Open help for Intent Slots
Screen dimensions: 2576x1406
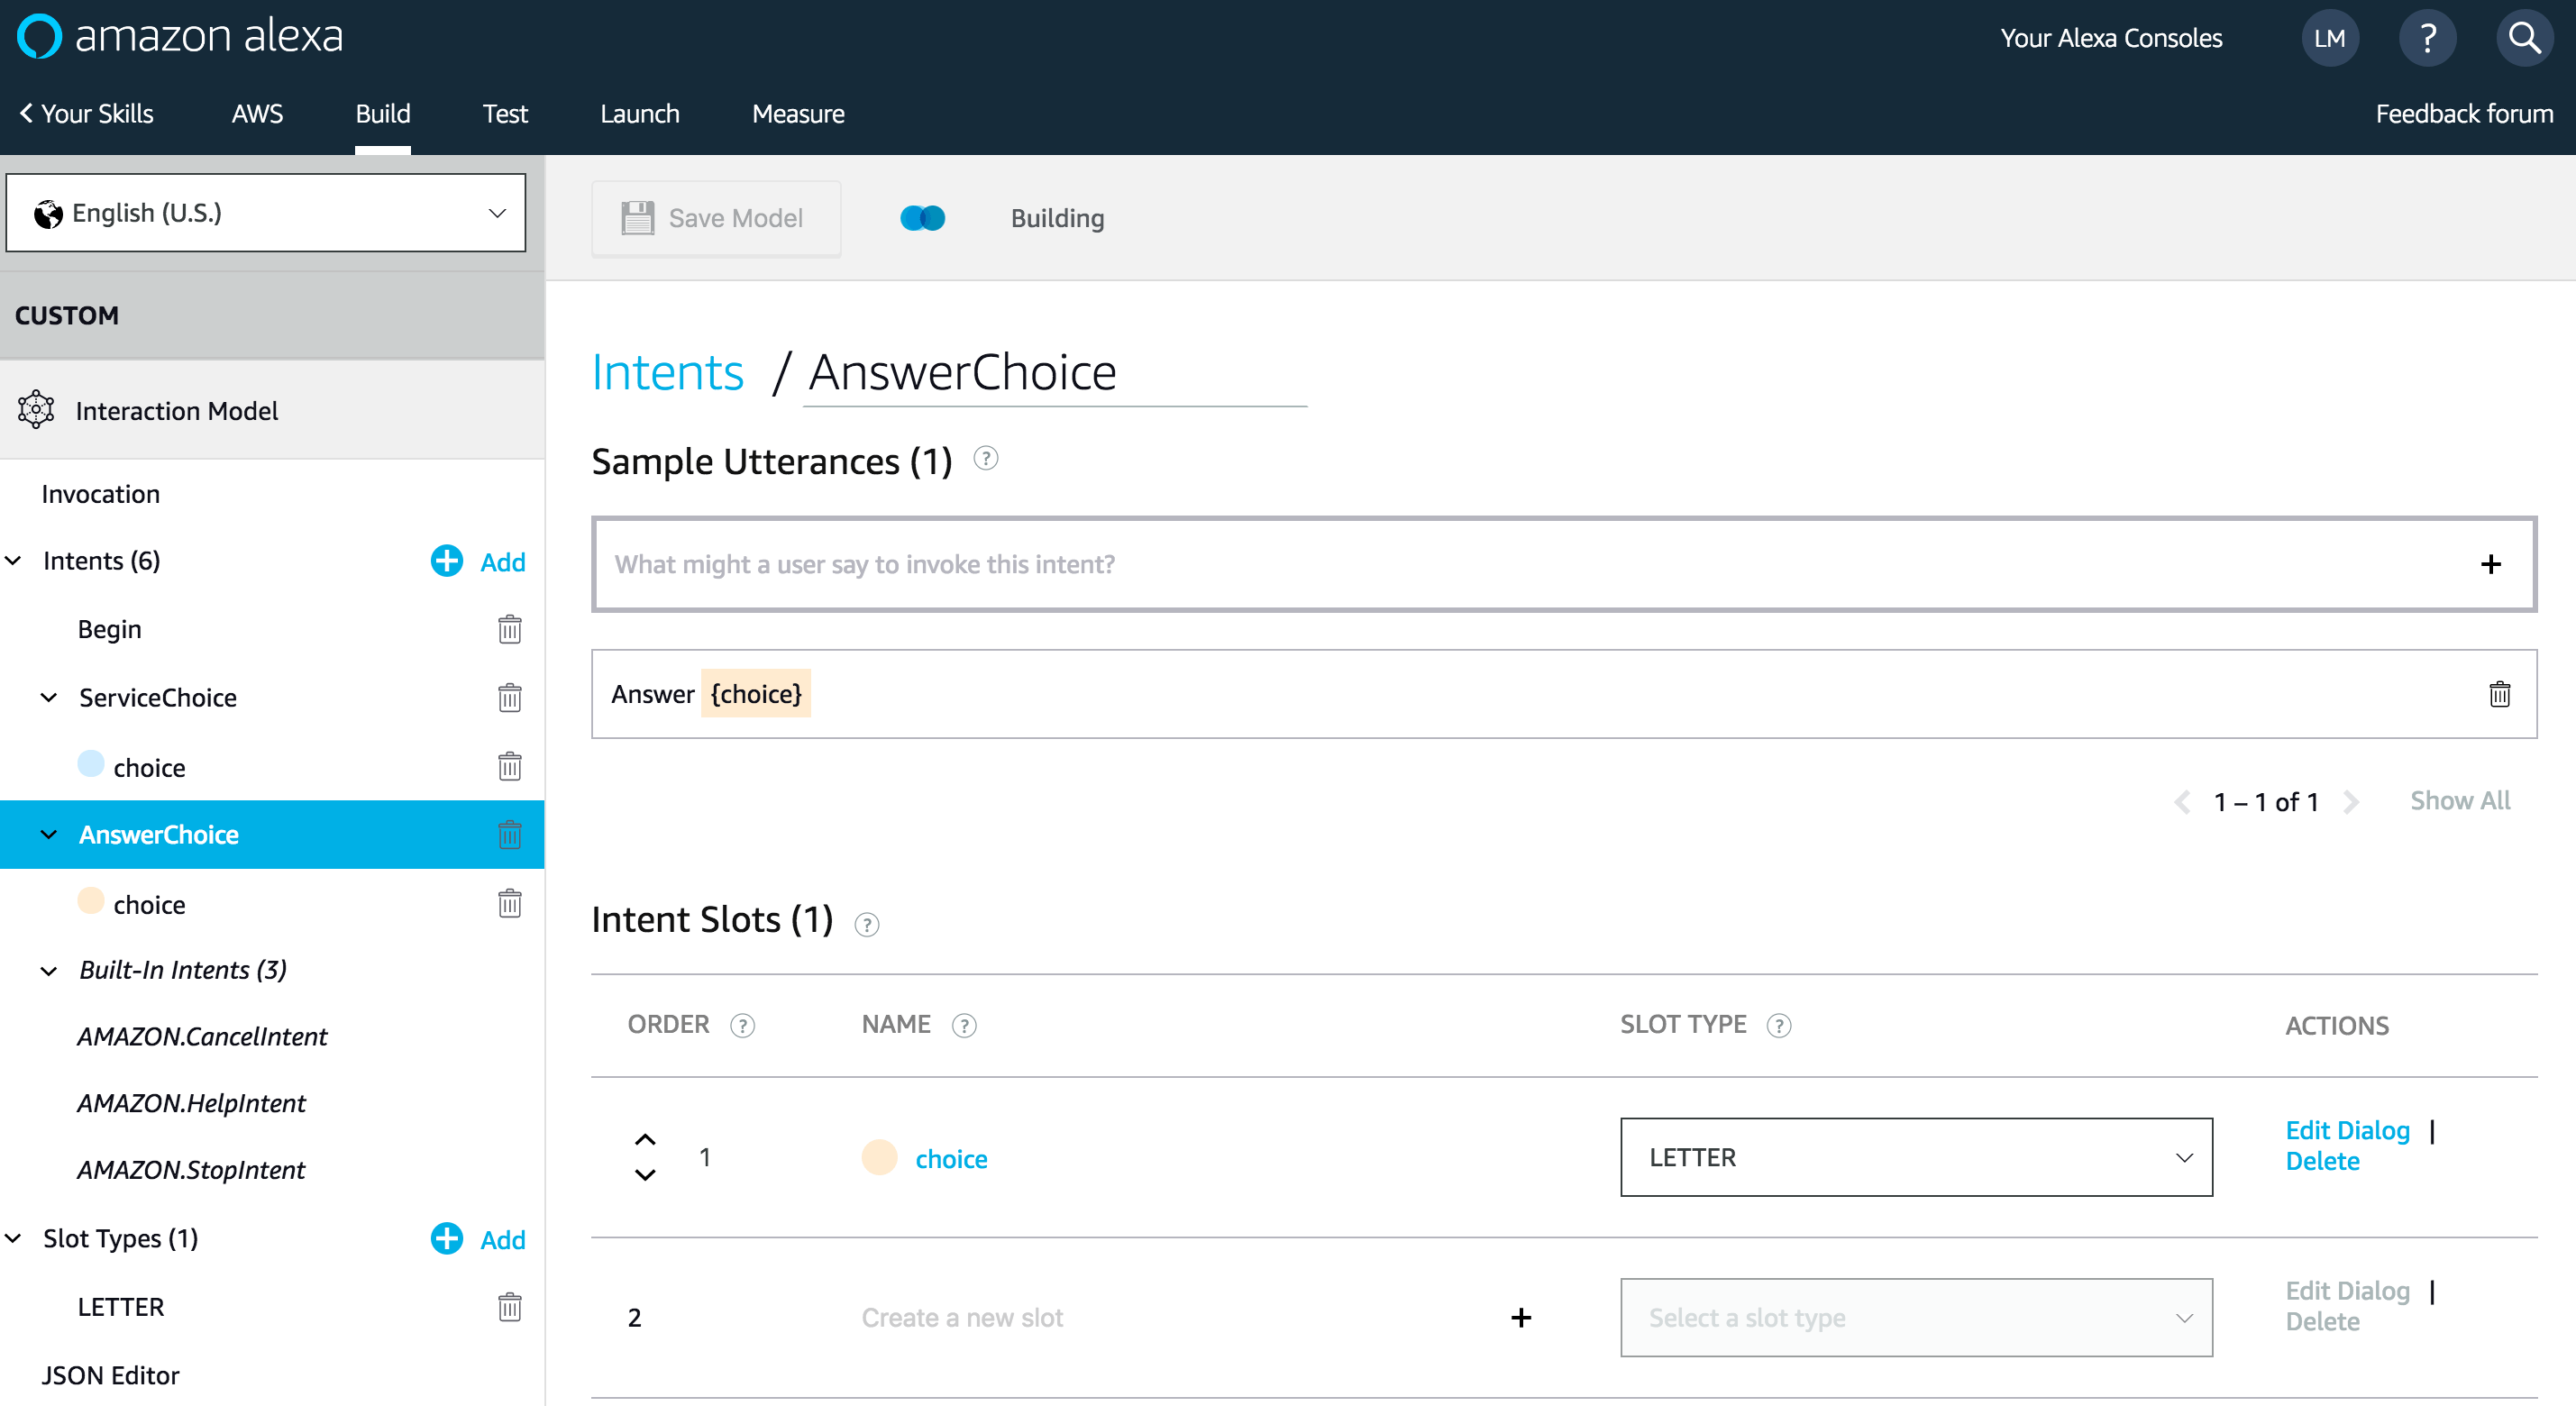867,924
